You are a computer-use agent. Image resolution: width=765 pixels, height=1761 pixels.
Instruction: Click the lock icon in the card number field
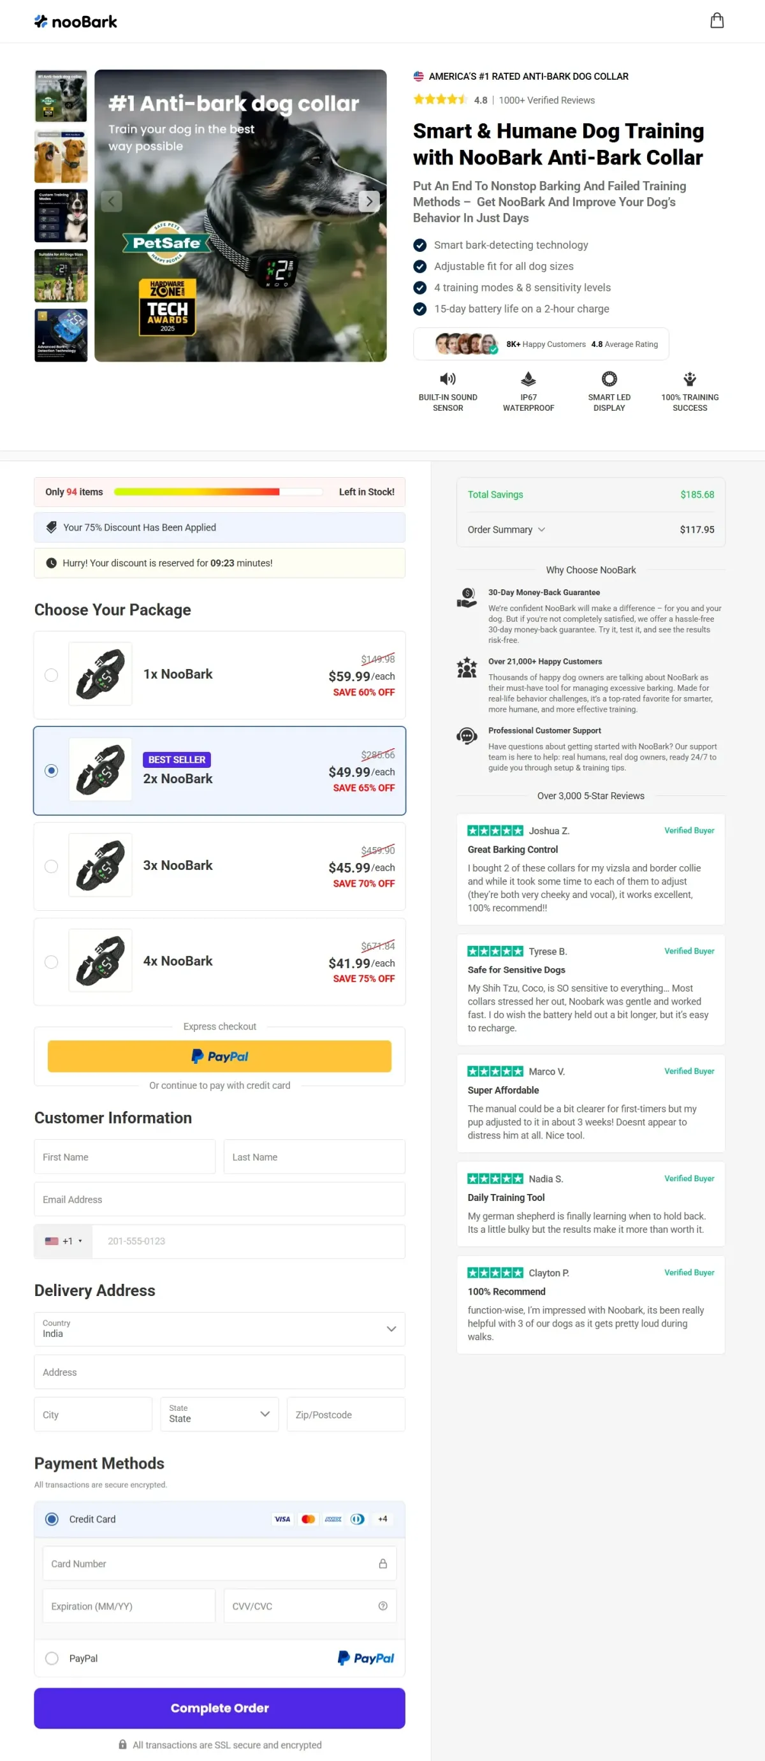(382, 1563)
